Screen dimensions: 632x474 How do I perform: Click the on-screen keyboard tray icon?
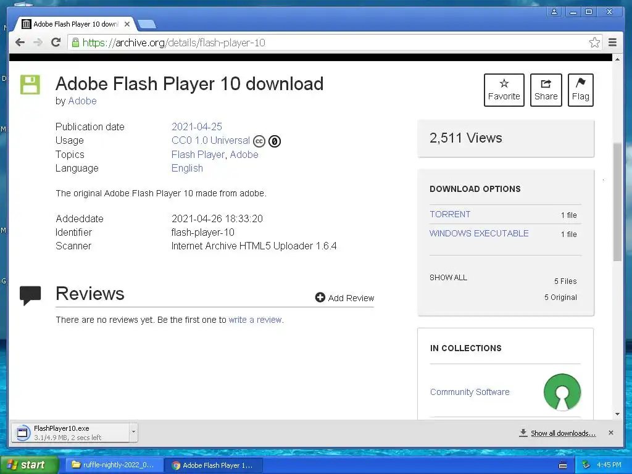(x=563, y=465)
